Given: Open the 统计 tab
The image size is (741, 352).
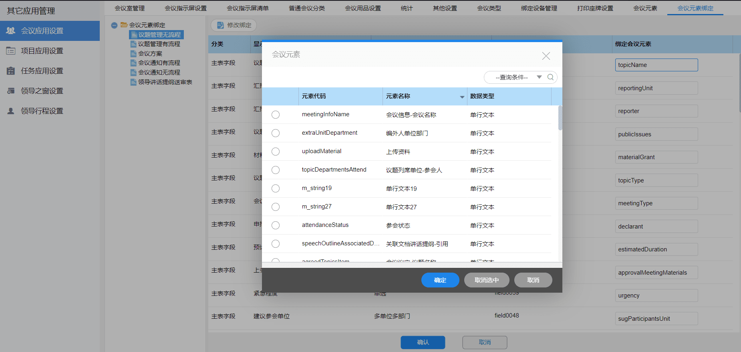Looking at the screenshot, I should click(x=407, y=8).
